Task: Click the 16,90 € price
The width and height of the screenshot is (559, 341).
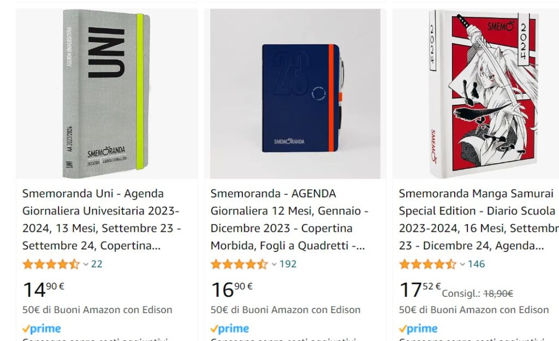Action: (x=231, y=289)
